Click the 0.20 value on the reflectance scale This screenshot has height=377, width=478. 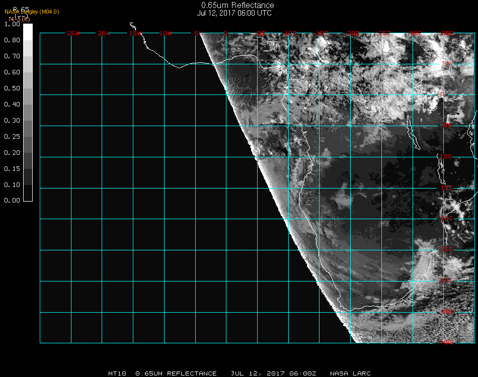tap(12, 153)
